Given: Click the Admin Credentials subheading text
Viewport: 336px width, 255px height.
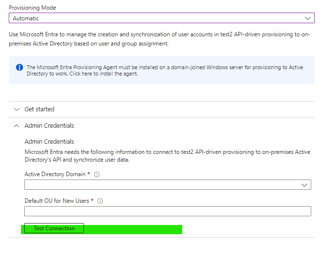Looking at the screenshot, I should click(x=50, y=142).
